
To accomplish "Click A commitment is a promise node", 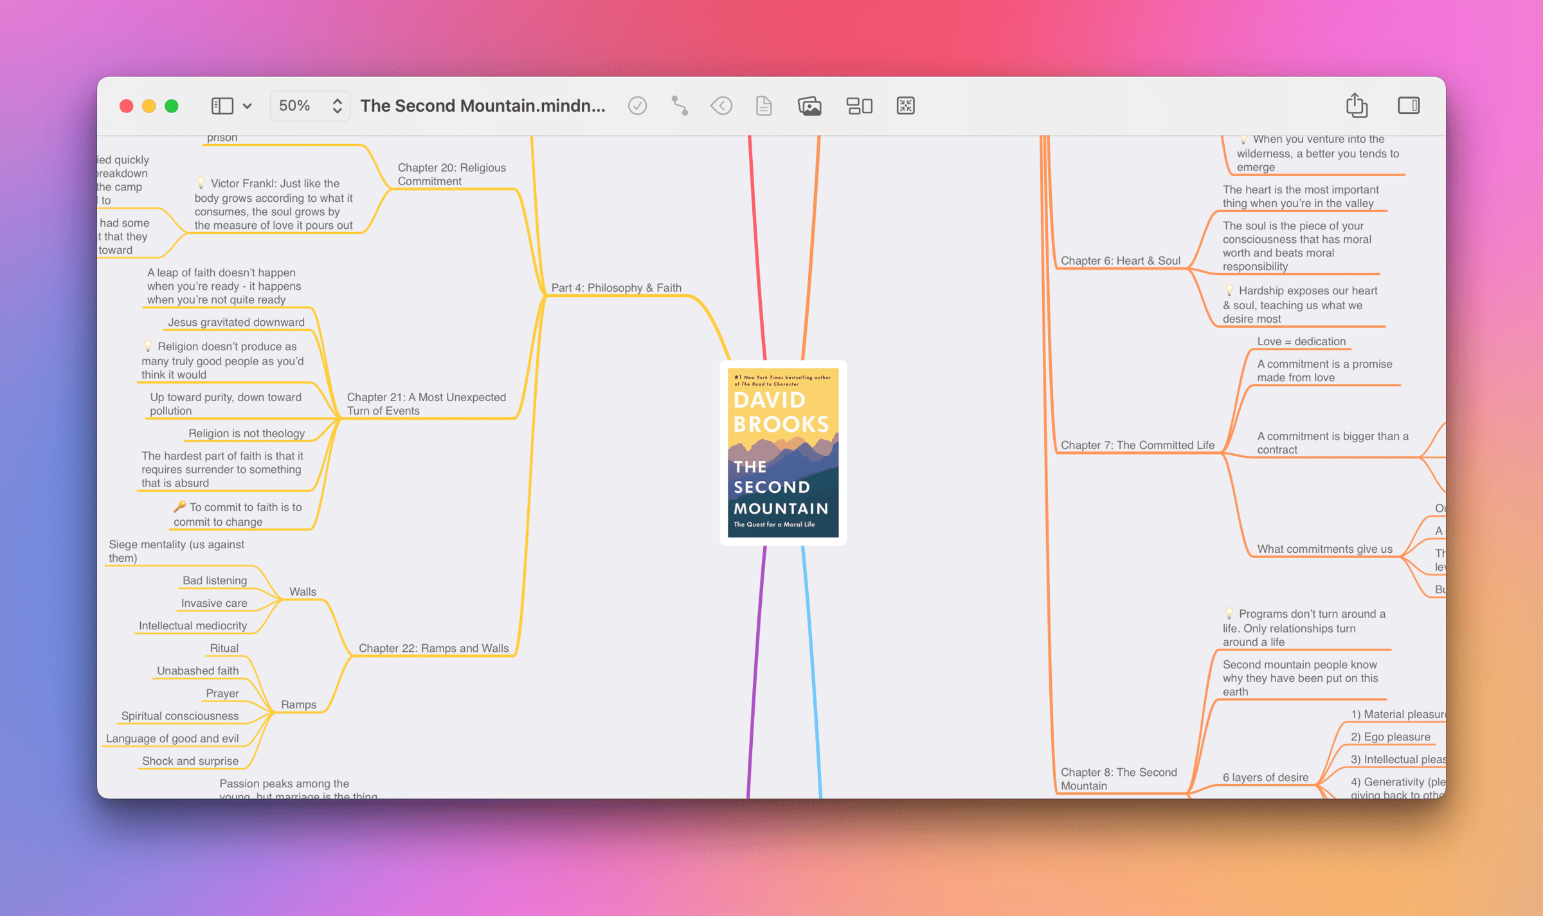I will [x=1324, y=370].
